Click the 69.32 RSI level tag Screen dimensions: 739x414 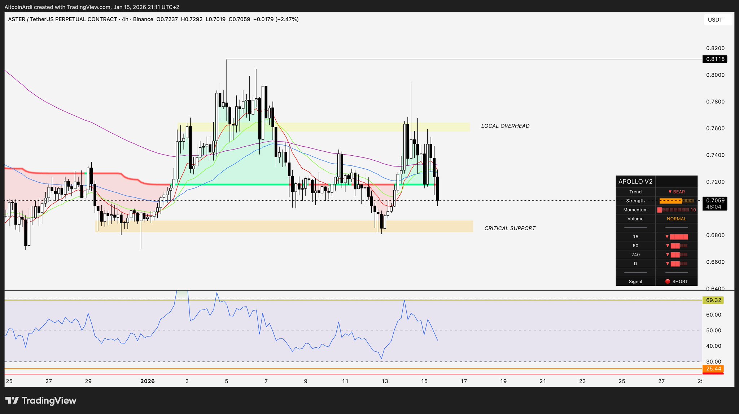coord(713,300)
